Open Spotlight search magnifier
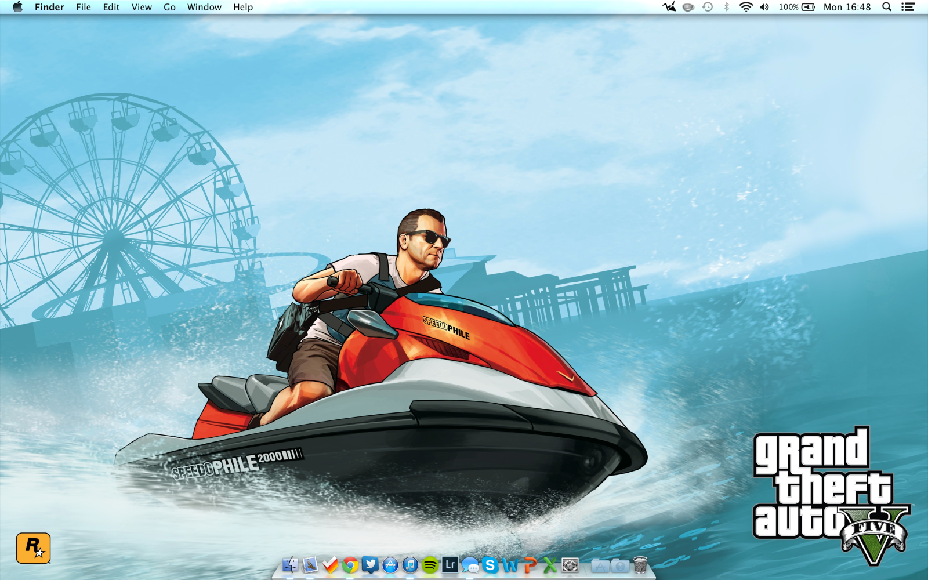Viewport: 928px width, 580px height. click(x=887, y=7)
